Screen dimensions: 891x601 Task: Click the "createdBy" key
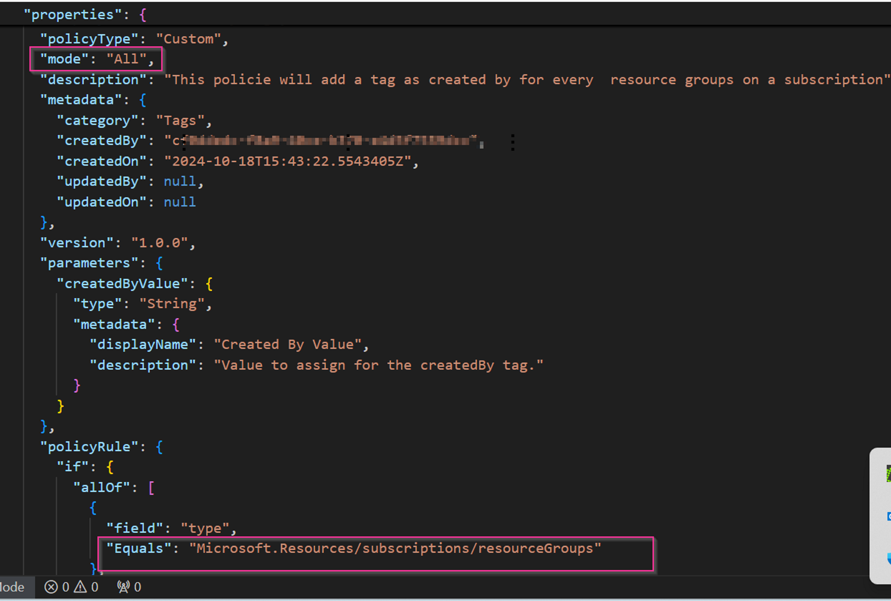(x=102, y=141)
